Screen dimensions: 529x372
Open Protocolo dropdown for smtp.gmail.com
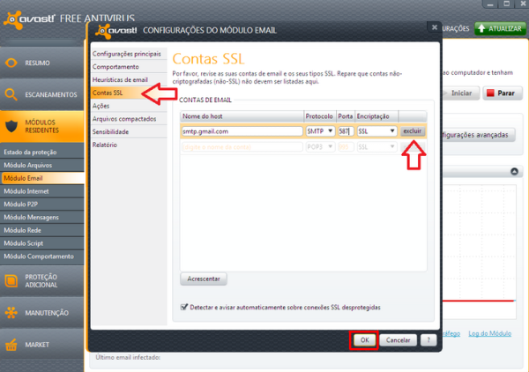click(320, 130)
